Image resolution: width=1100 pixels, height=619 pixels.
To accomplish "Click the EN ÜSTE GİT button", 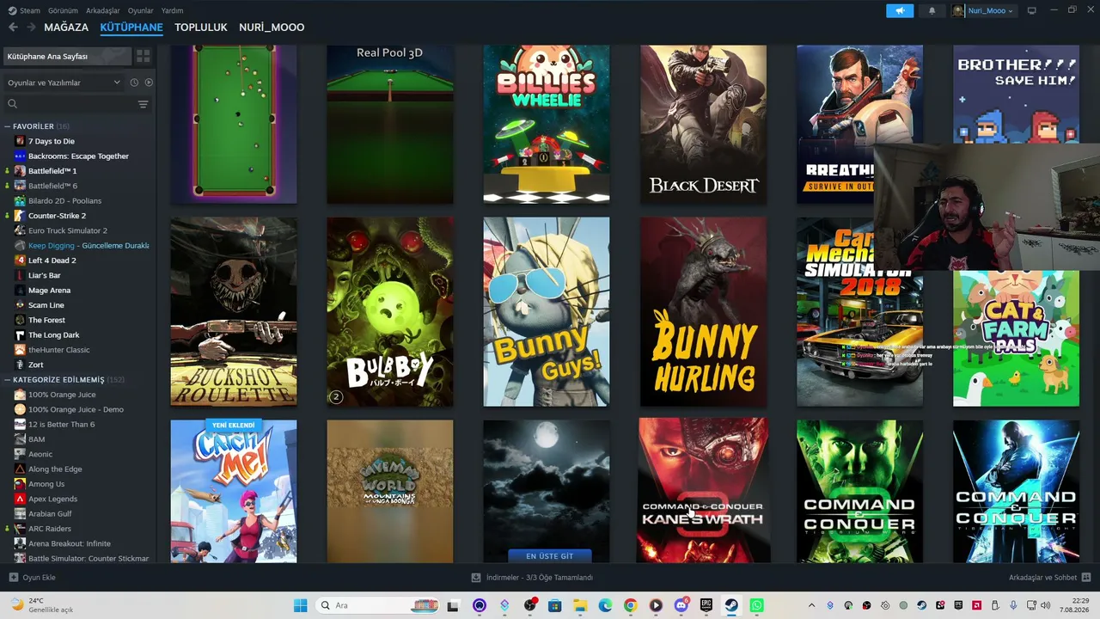I will [x=550, y=556].
